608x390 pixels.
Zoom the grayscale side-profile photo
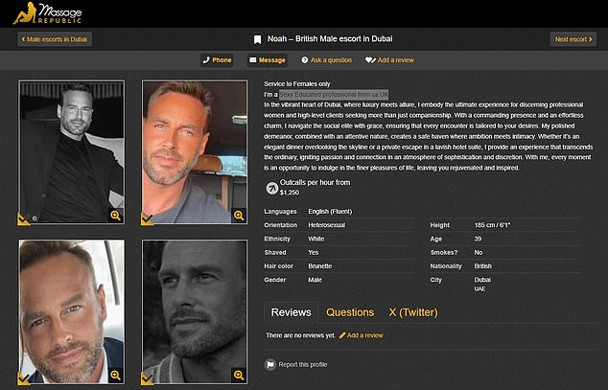coord(239,375)
